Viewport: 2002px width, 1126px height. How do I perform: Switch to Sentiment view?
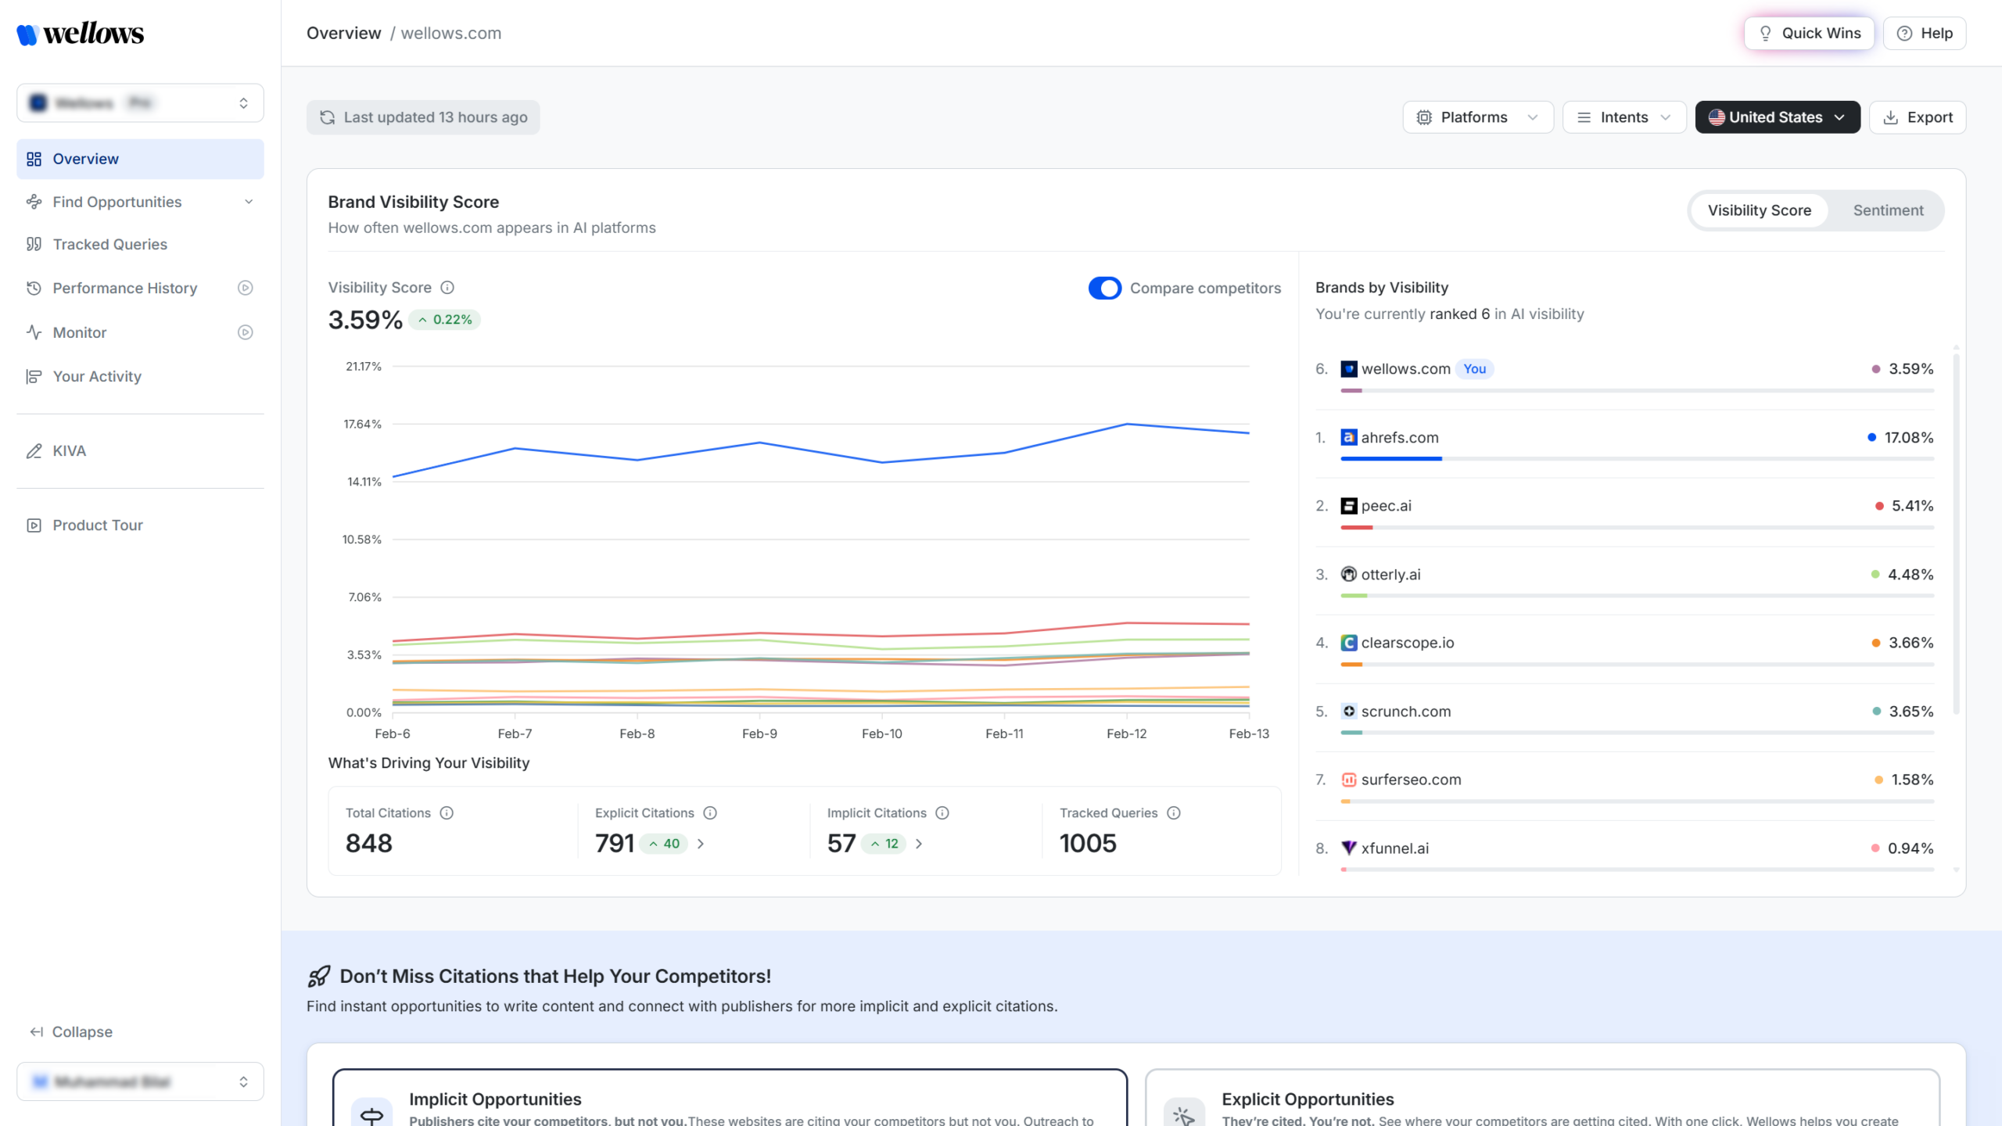pos(1888,210)
